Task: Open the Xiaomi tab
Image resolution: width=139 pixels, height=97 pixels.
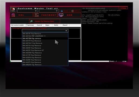Action: [65, 25]
